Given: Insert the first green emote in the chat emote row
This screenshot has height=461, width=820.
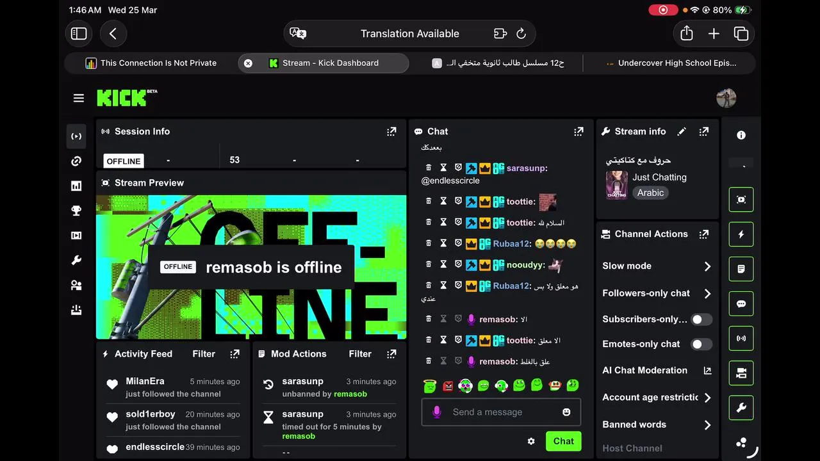Looking at the screenshot, I should [x=430, y=385].
